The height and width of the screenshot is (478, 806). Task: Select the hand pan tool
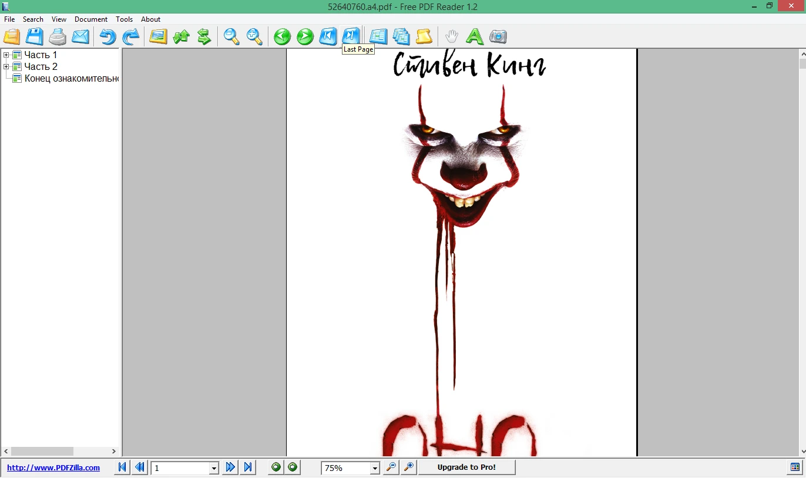[451, 36]
